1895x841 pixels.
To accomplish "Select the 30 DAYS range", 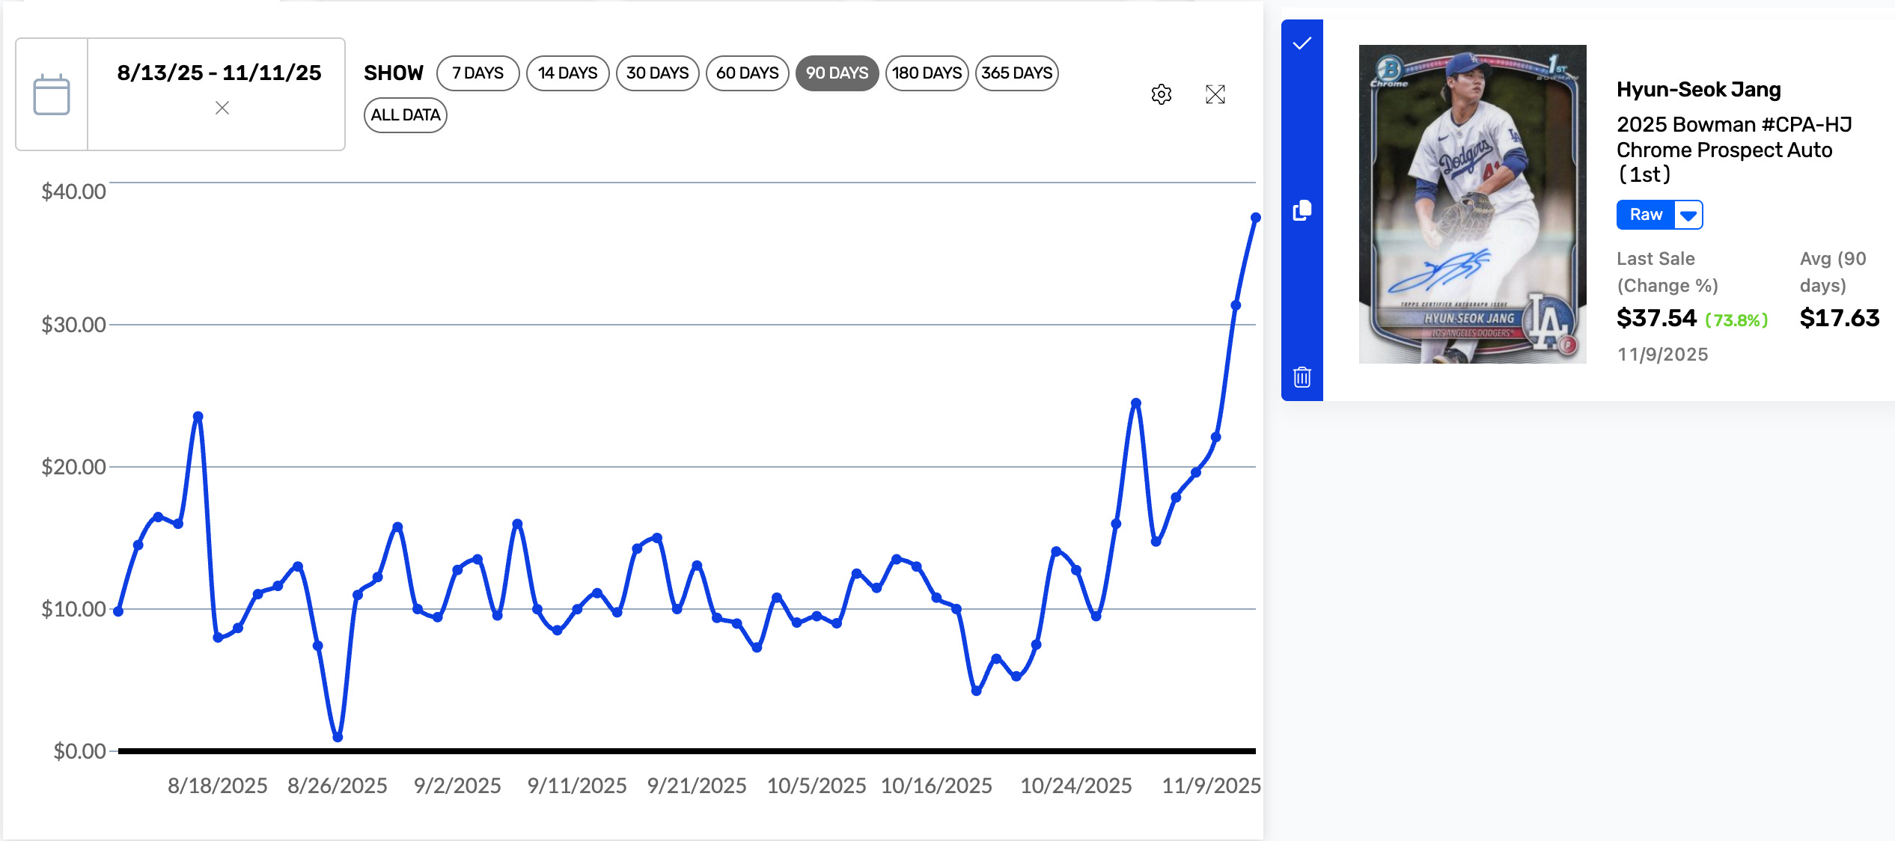I will tap(657, 73).
